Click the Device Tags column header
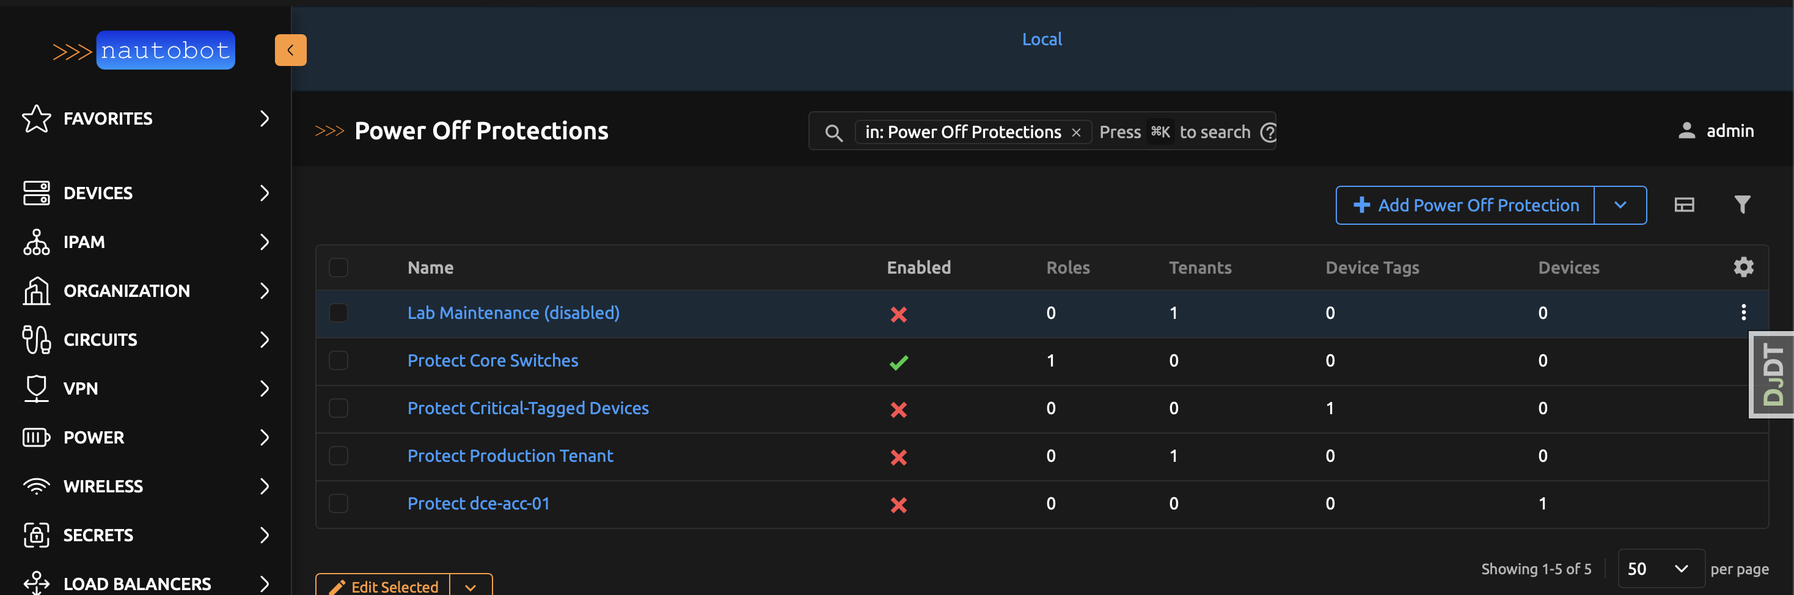The height and width of the screenshot is (595, 1794). pos(1372,268)
